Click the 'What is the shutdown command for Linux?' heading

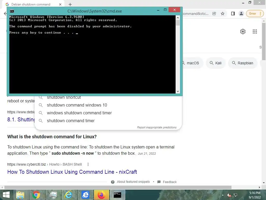pyautogui.click(x=52, y=137)
